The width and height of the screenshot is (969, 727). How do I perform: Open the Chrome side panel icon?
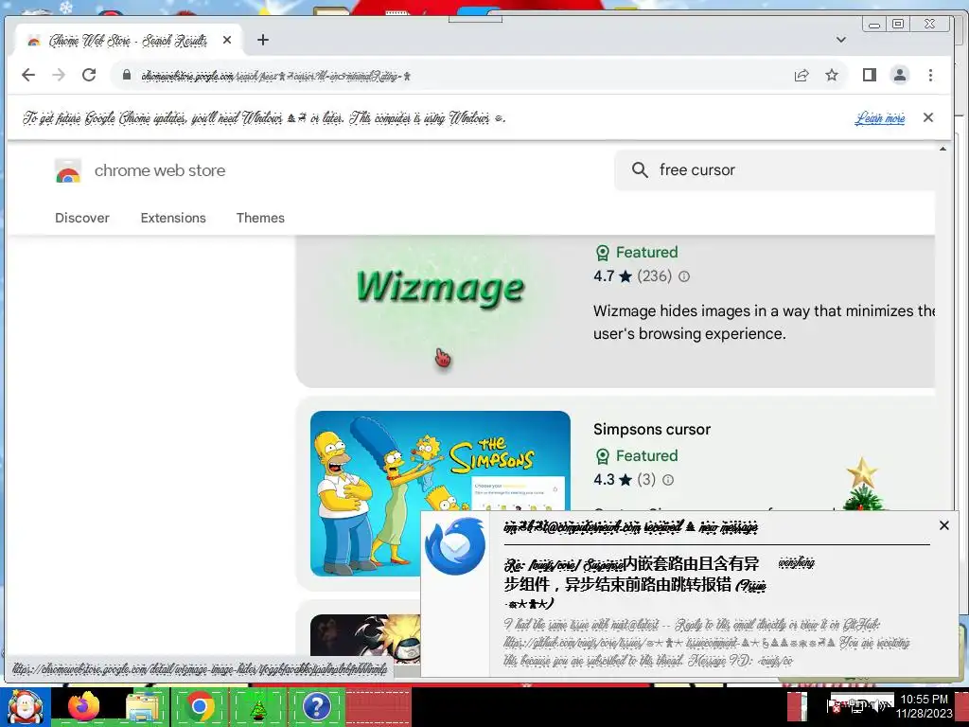870,76
